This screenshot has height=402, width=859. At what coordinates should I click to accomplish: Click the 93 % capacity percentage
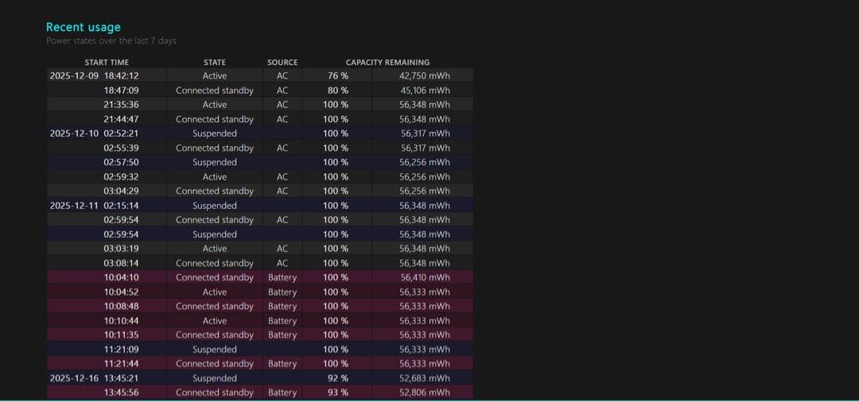pyautogui.click(x=336, y=392)
